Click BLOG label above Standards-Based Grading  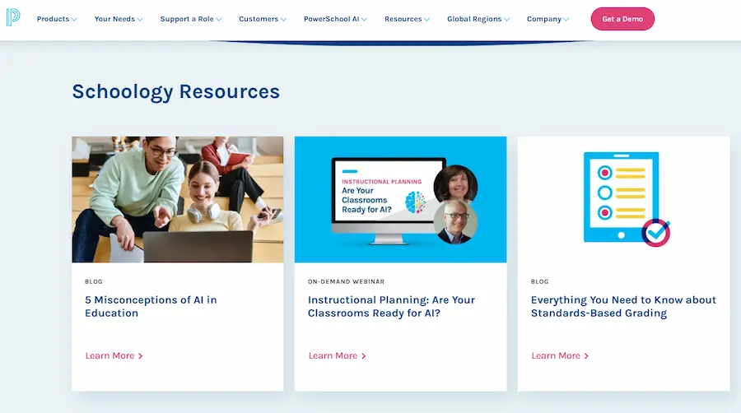click(539, 281)
